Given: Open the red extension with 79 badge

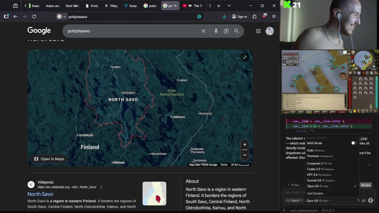Looking at the screenshot, I should (264, 16).
